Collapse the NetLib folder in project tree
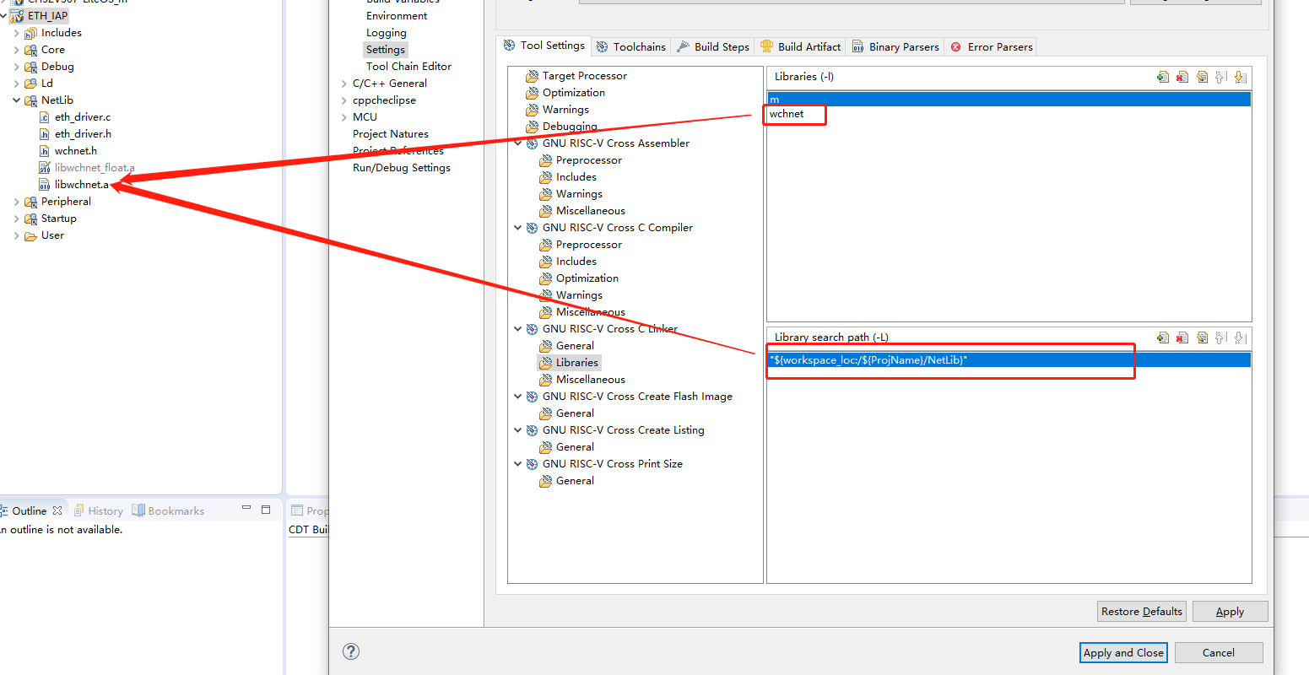 [16, 100]
